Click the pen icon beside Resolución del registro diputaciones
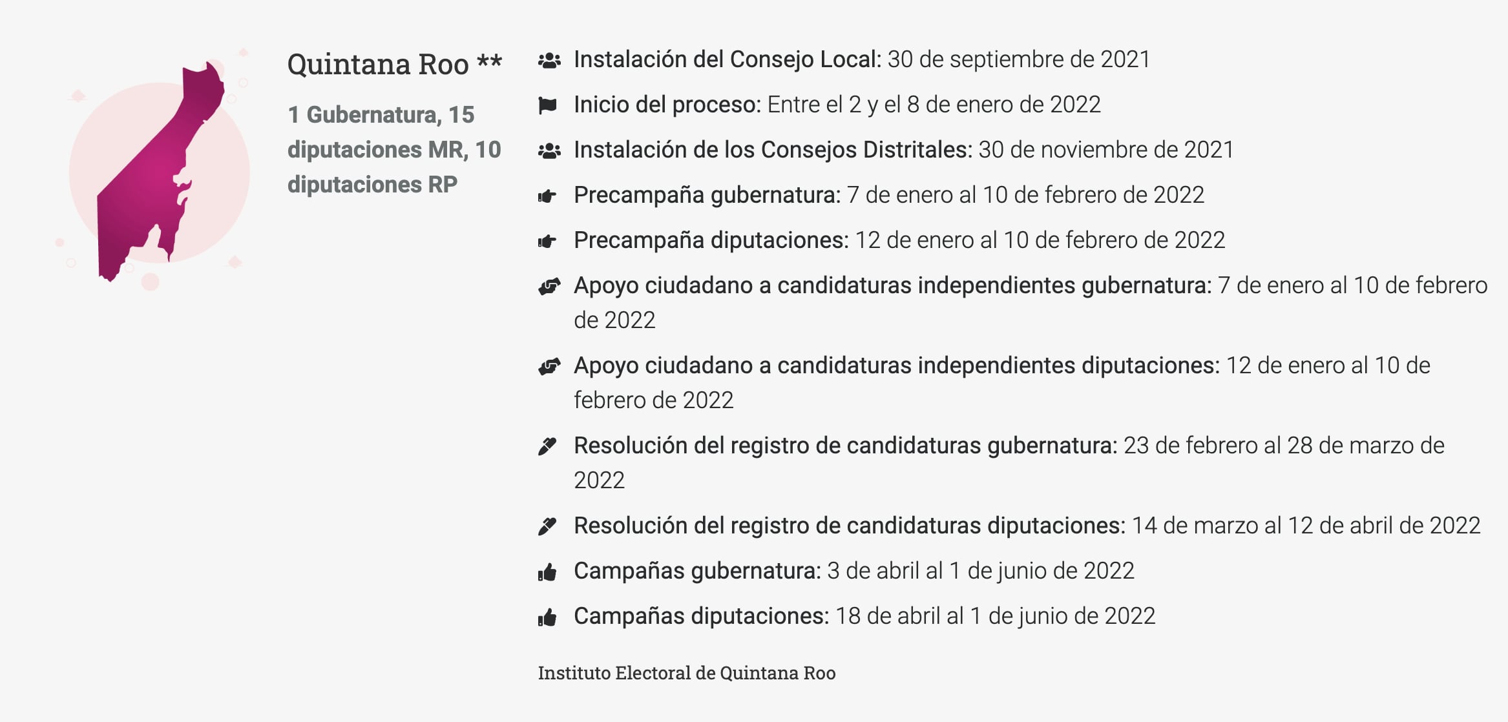This screenshot has height=722, width=1508. tap(547, 526)
